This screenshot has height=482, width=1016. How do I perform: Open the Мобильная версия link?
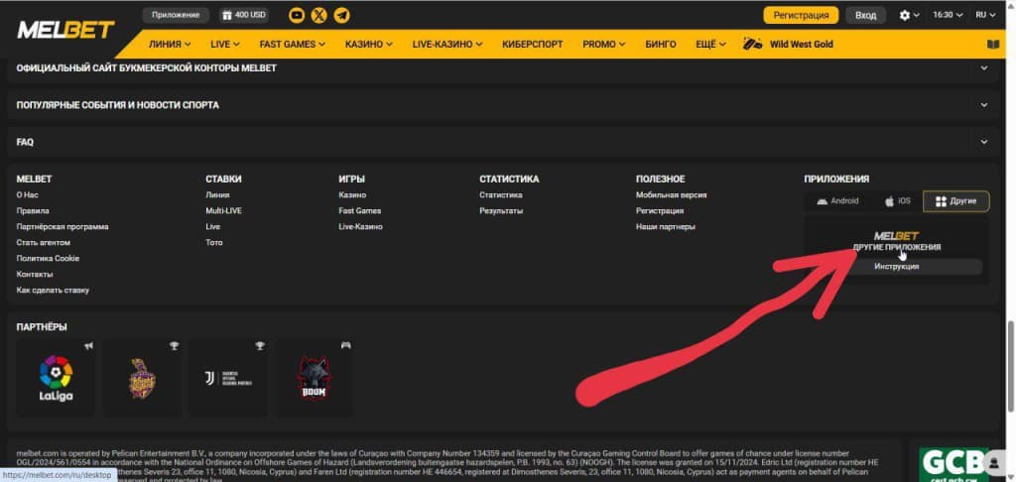[672, 195]
